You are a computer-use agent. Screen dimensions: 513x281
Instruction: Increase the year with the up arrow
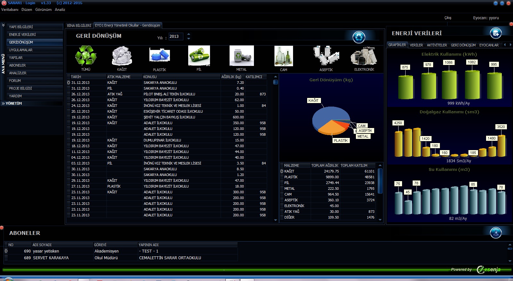point(189,34)
